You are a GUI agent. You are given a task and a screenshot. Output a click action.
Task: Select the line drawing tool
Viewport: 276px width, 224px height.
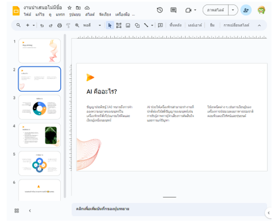click(146, 25)
